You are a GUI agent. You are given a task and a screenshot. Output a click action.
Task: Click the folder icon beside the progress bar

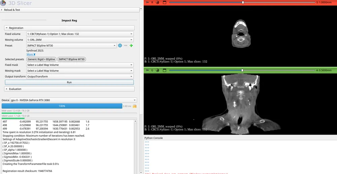[x=134, y=106]
